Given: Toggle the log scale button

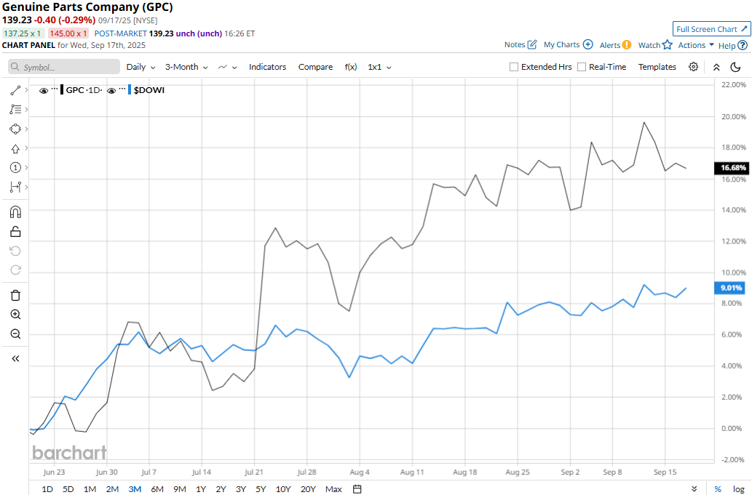Looking at the screenshot, I should 739,489.
